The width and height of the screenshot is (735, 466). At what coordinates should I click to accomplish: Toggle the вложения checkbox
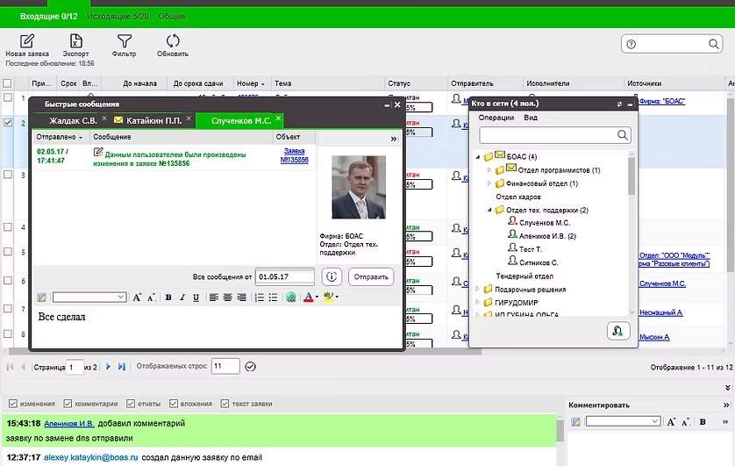click(x=174, y=404)
